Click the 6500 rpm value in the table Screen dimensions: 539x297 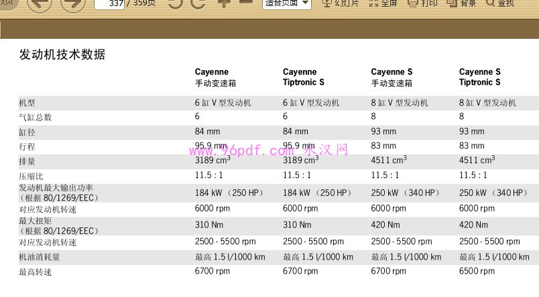coord(478,272)
